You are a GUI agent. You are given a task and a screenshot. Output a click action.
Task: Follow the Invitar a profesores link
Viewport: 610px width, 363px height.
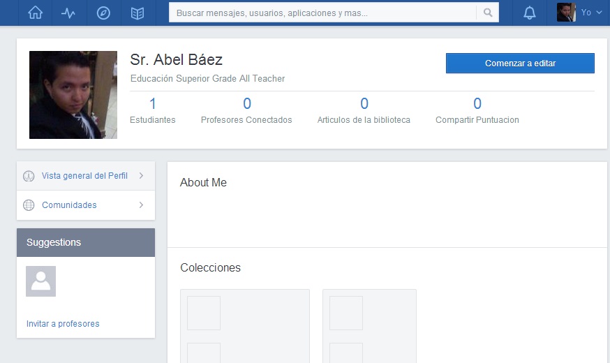coord(63,324)
